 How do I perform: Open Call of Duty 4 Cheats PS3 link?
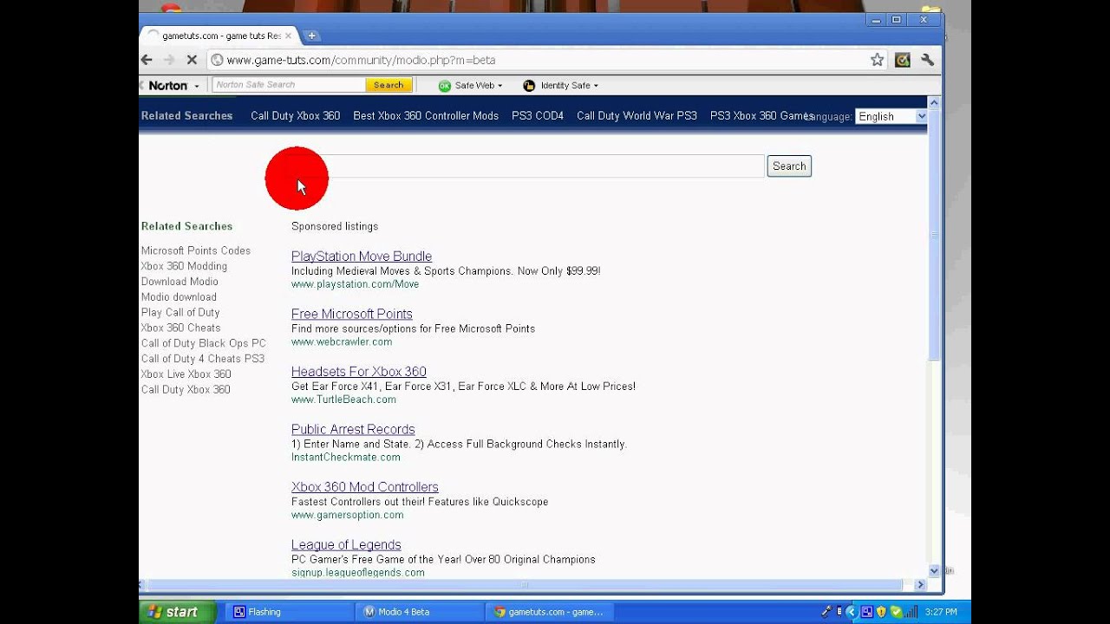[203, 359]
